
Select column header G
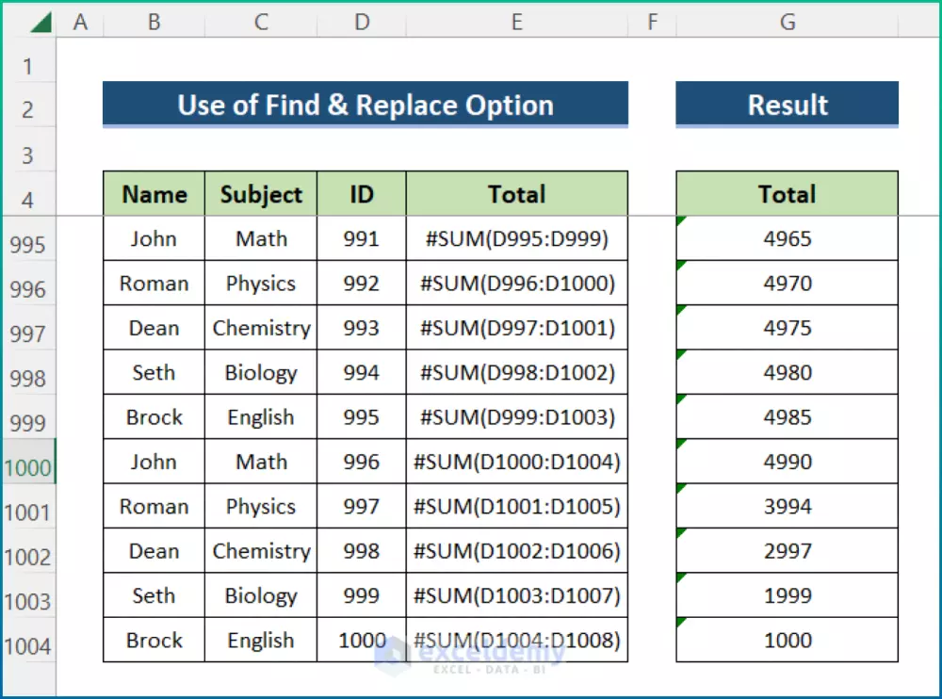(x=787, y=21)
